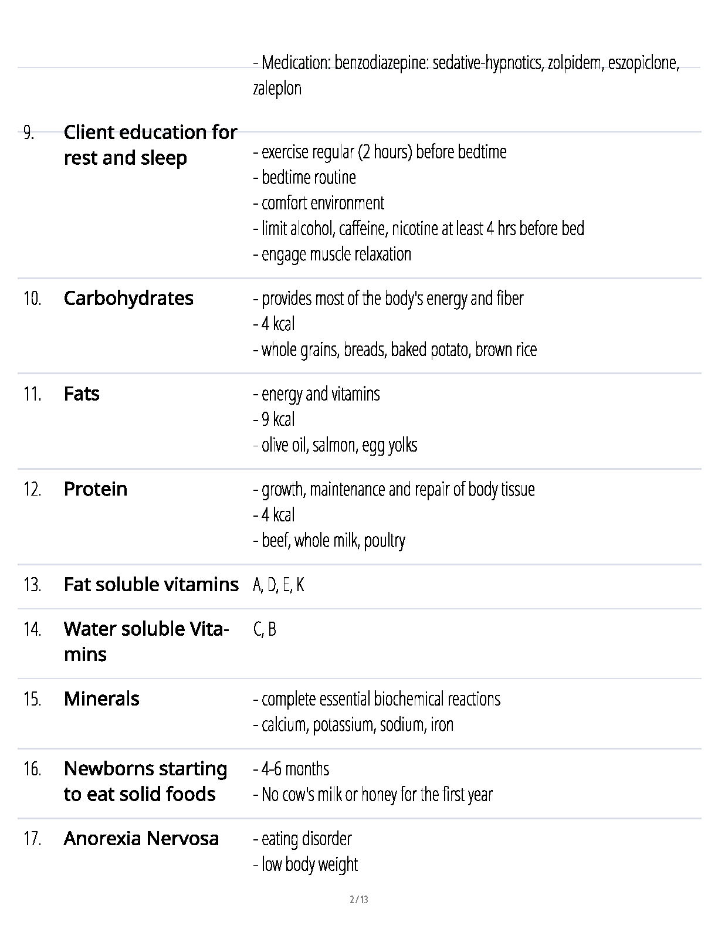Viewport: 718px width, 929px height.
Task: Click the "A, D, E, K" definition
Action: pos(279,585)
